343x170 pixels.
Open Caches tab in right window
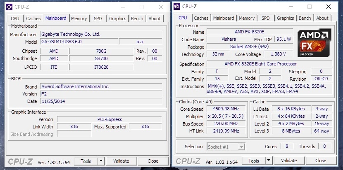click(201, 18)
